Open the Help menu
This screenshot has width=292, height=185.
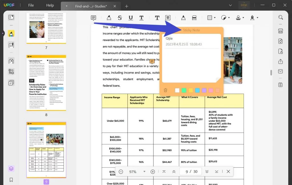pyautogui.click(x=50, y=5)
